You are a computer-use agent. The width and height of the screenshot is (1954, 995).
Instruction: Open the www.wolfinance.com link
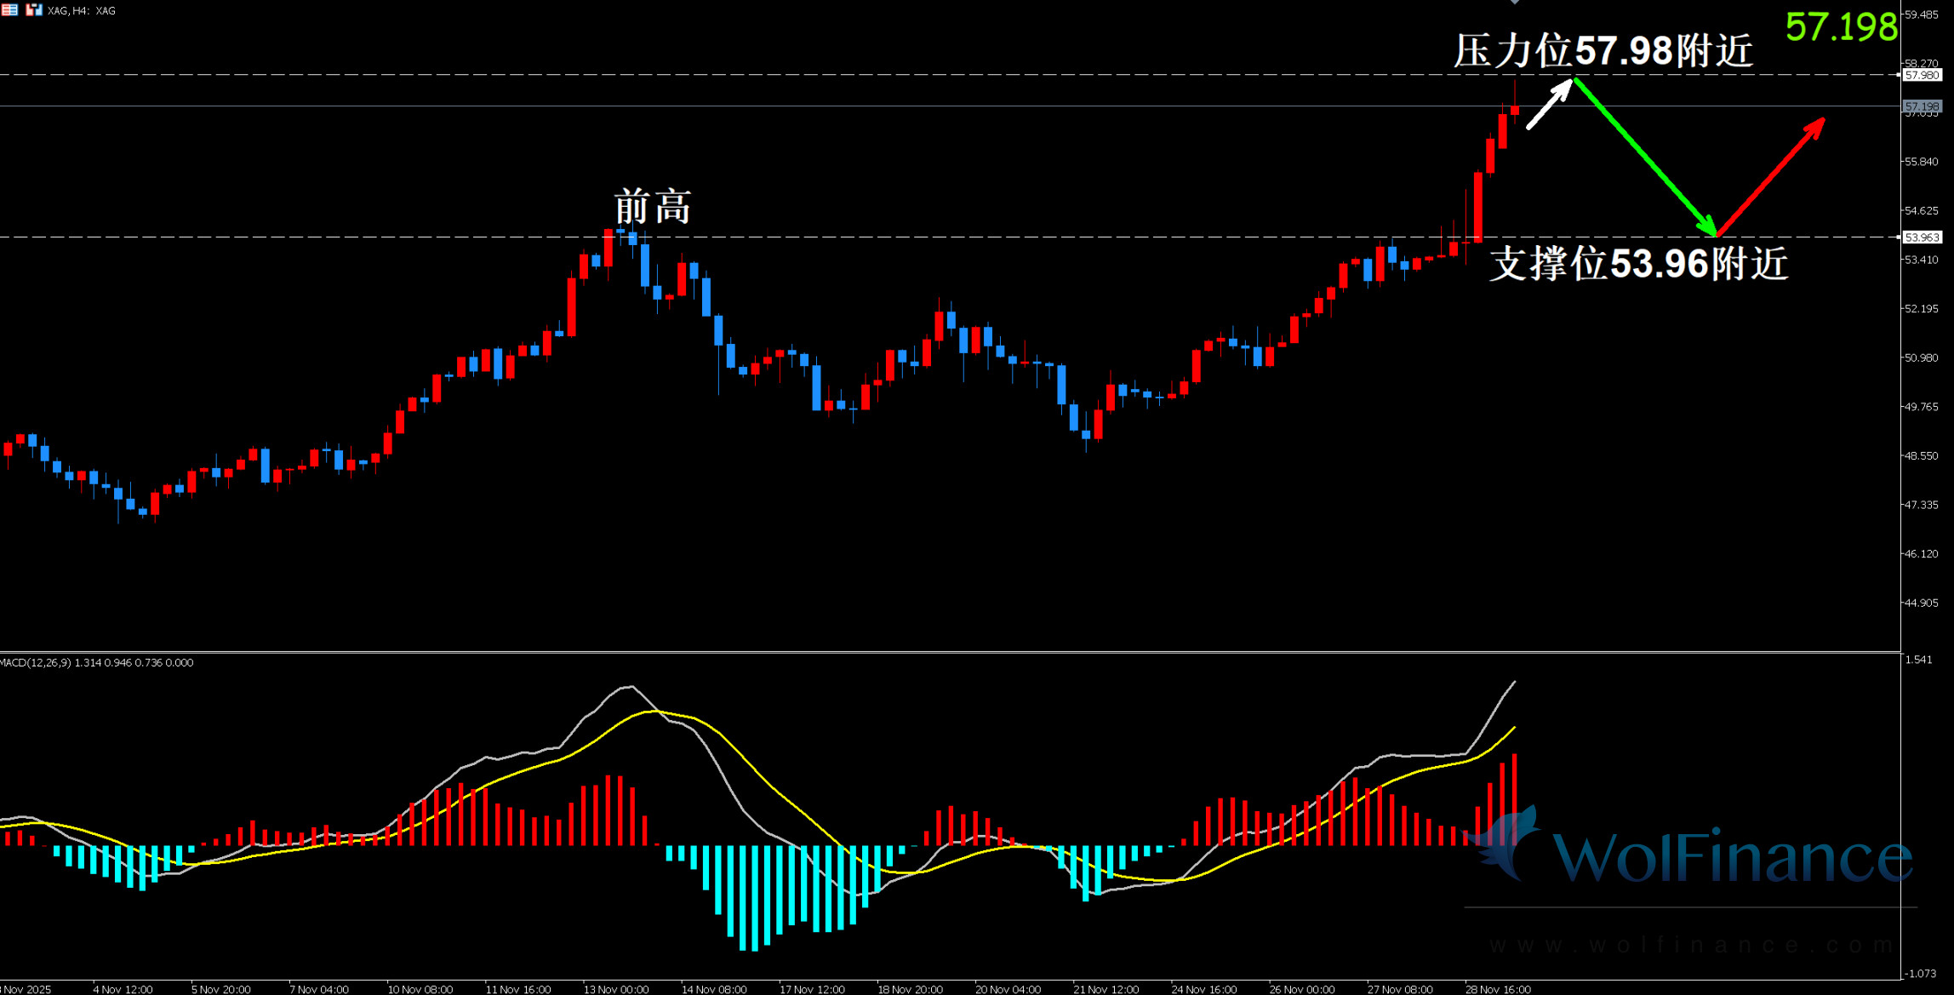point(1689,945)
